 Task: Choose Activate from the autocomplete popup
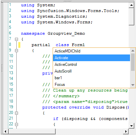91,58
